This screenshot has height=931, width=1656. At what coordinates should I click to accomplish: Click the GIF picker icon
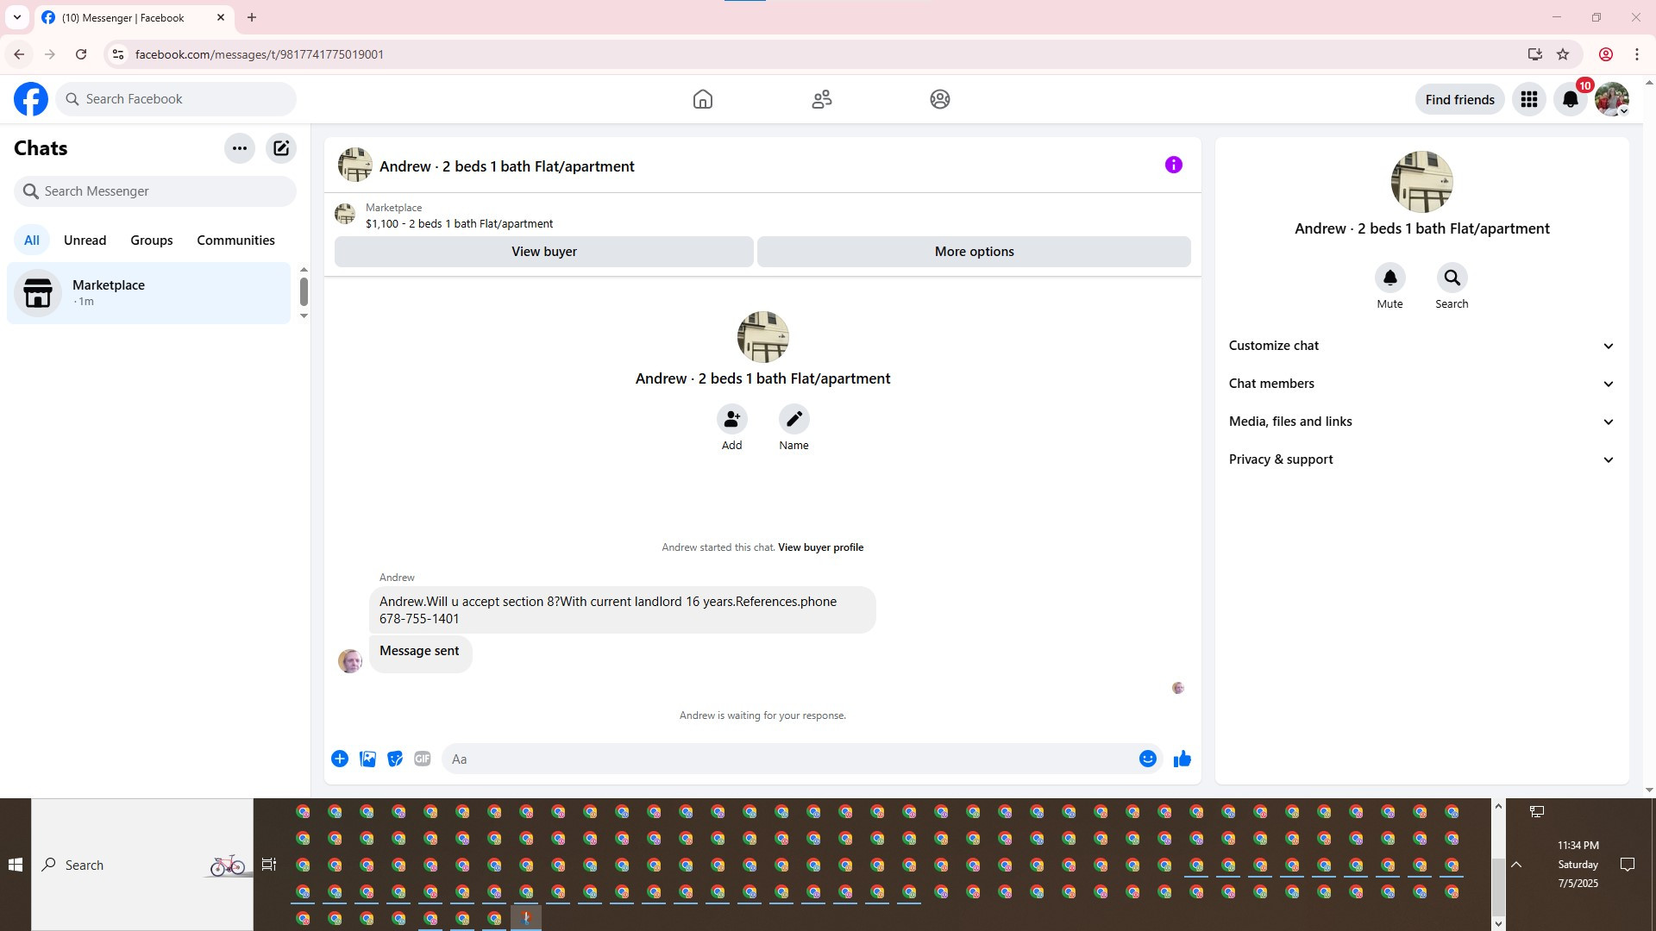tap(422, 759)
